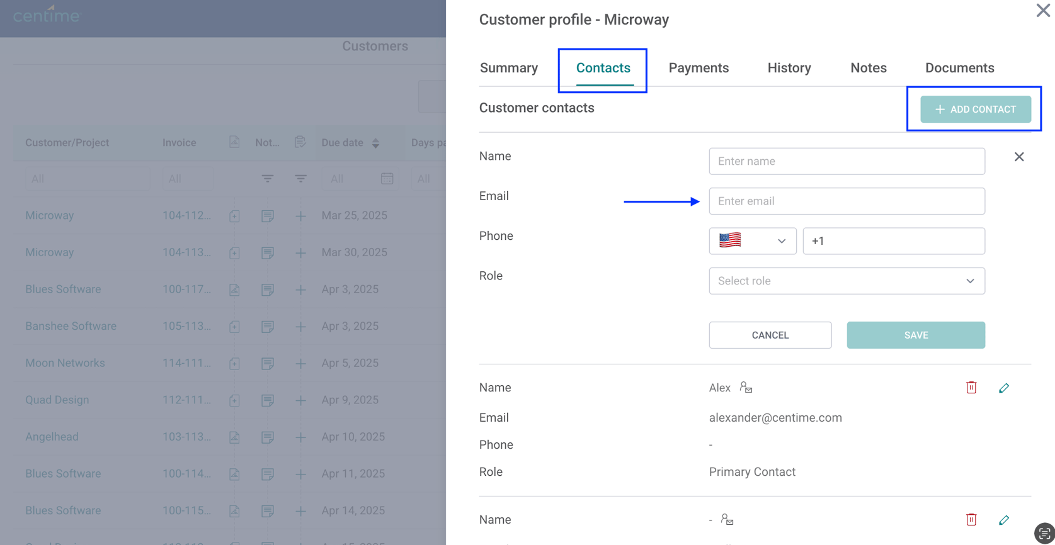Open the phone country flag dropdown

753,241
